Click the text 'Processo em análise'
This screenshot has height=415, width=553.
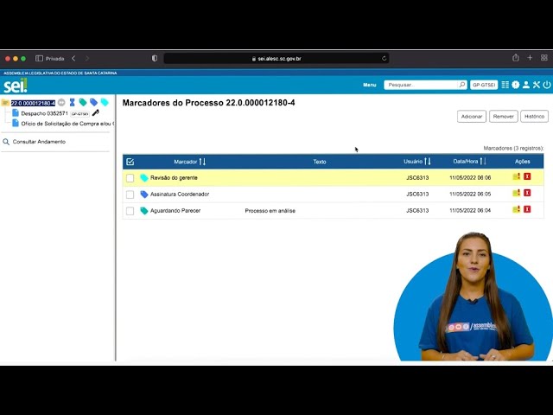[x=270, y=211]
